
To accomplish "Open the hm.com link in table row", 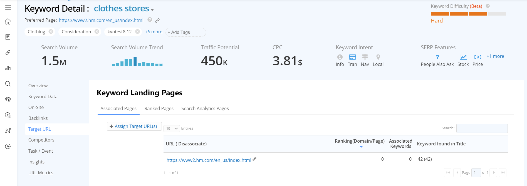I will (x=209, y=160).
